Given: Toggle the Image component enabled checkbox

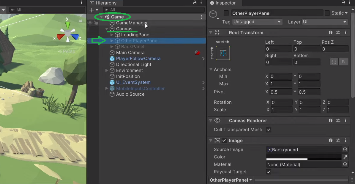Looking at the screenshot, I should pyautogui.click(x=224, y=141).
